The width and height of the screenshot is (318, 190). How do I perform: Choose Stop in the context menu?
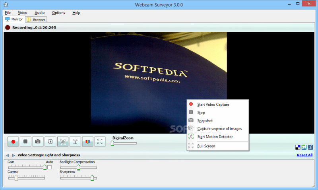pos(217,112)
